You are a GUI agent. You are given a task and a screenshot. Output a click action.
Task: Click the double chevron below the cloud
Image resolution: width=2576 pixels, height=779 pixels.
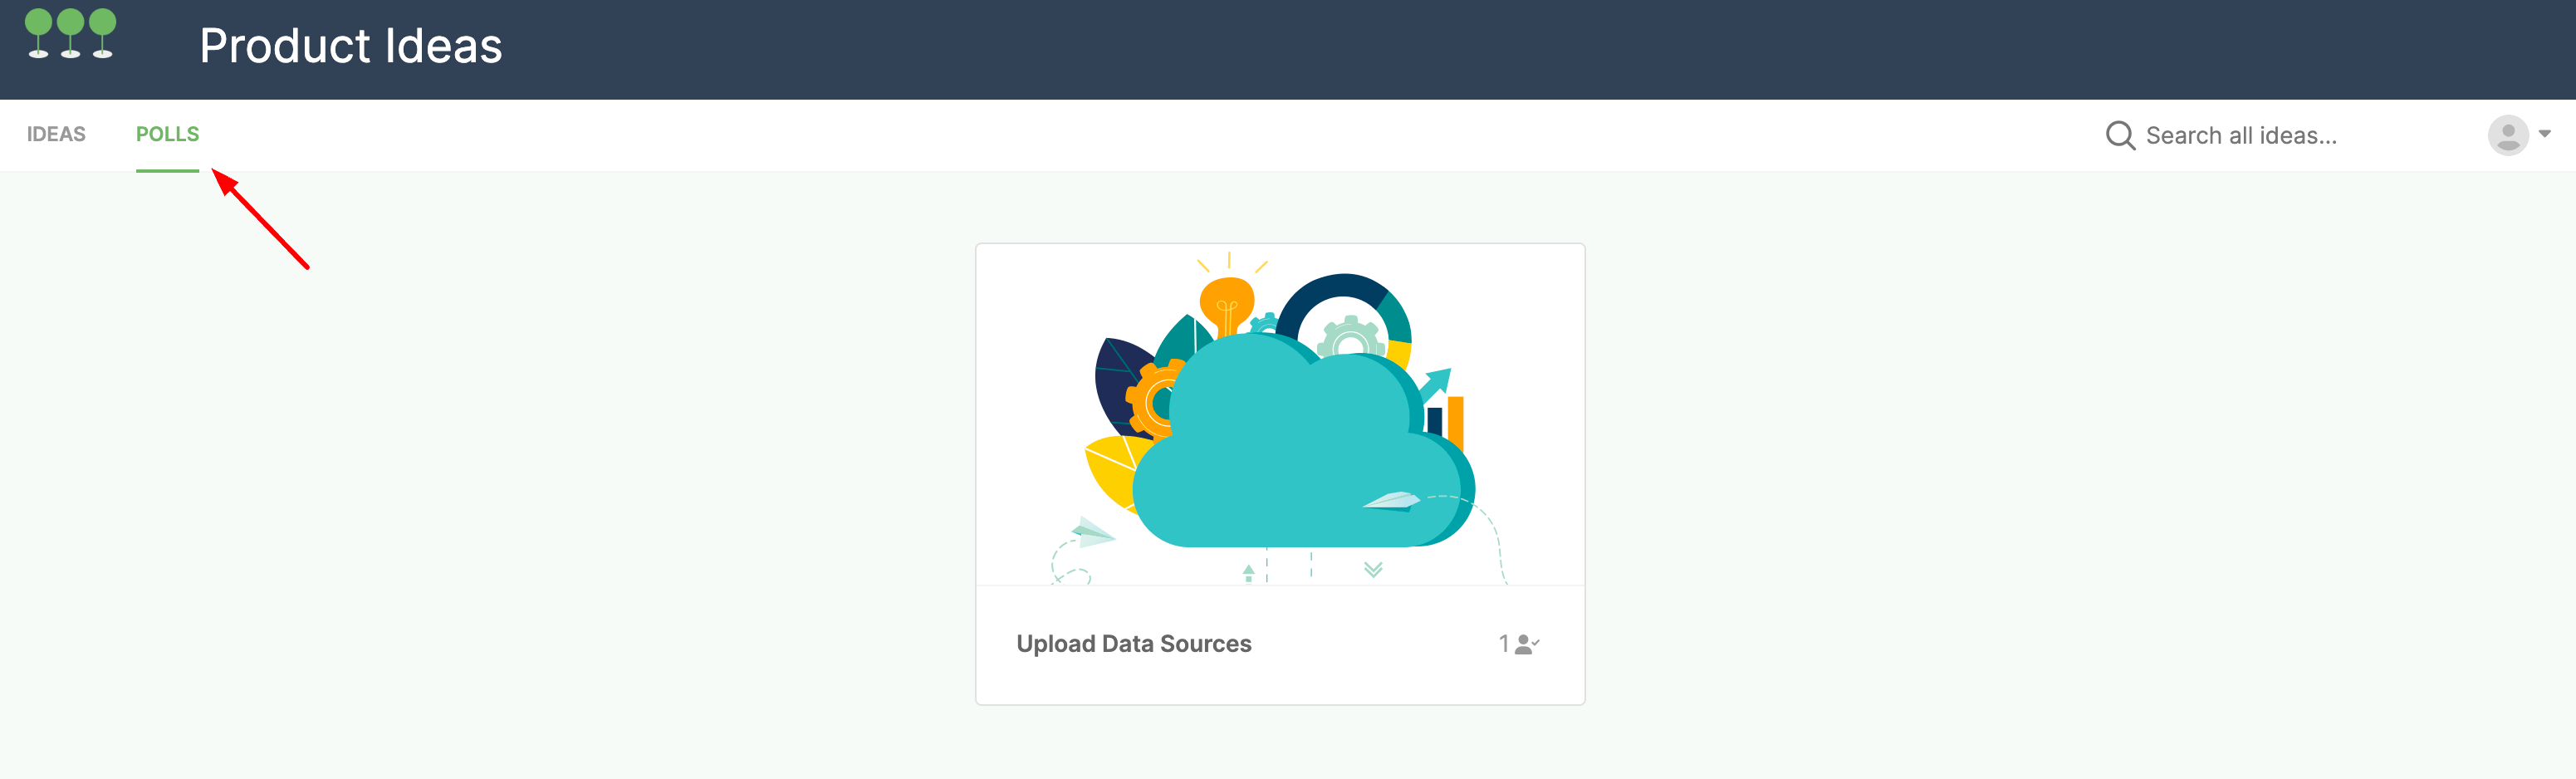(1373, 569)
